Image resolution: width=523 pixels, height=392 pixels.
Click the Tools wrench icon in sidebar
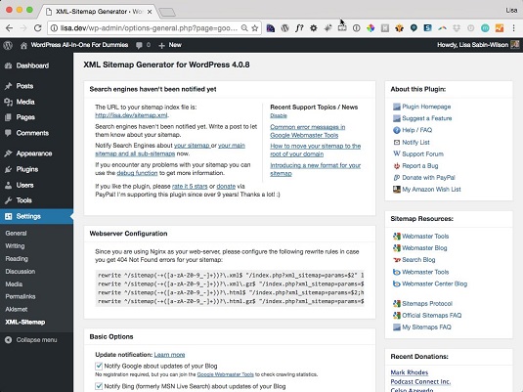click(x=9, y=200)
